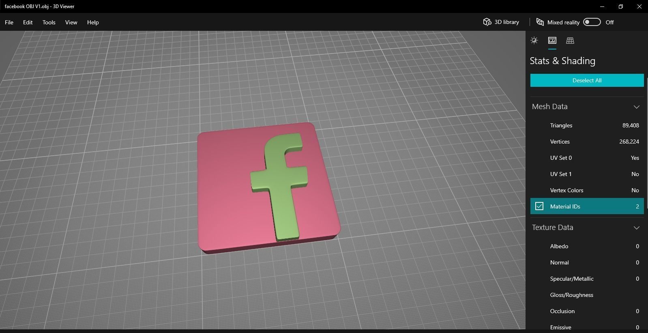Open the 3D library
This screenshot has width=648, height=333.
click(501, 22)
